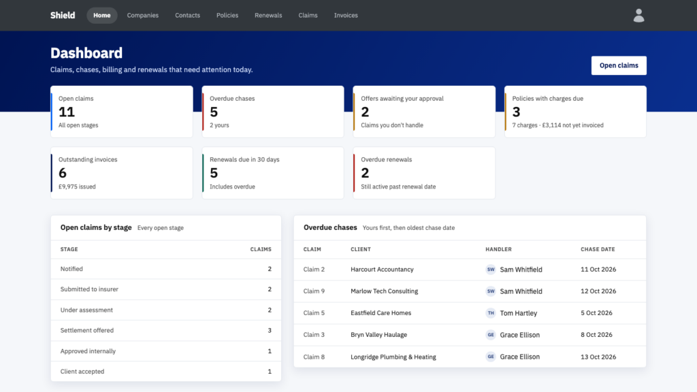697x392 pixels.
Task: Open Claim 3 link
Action: [314, 335]
